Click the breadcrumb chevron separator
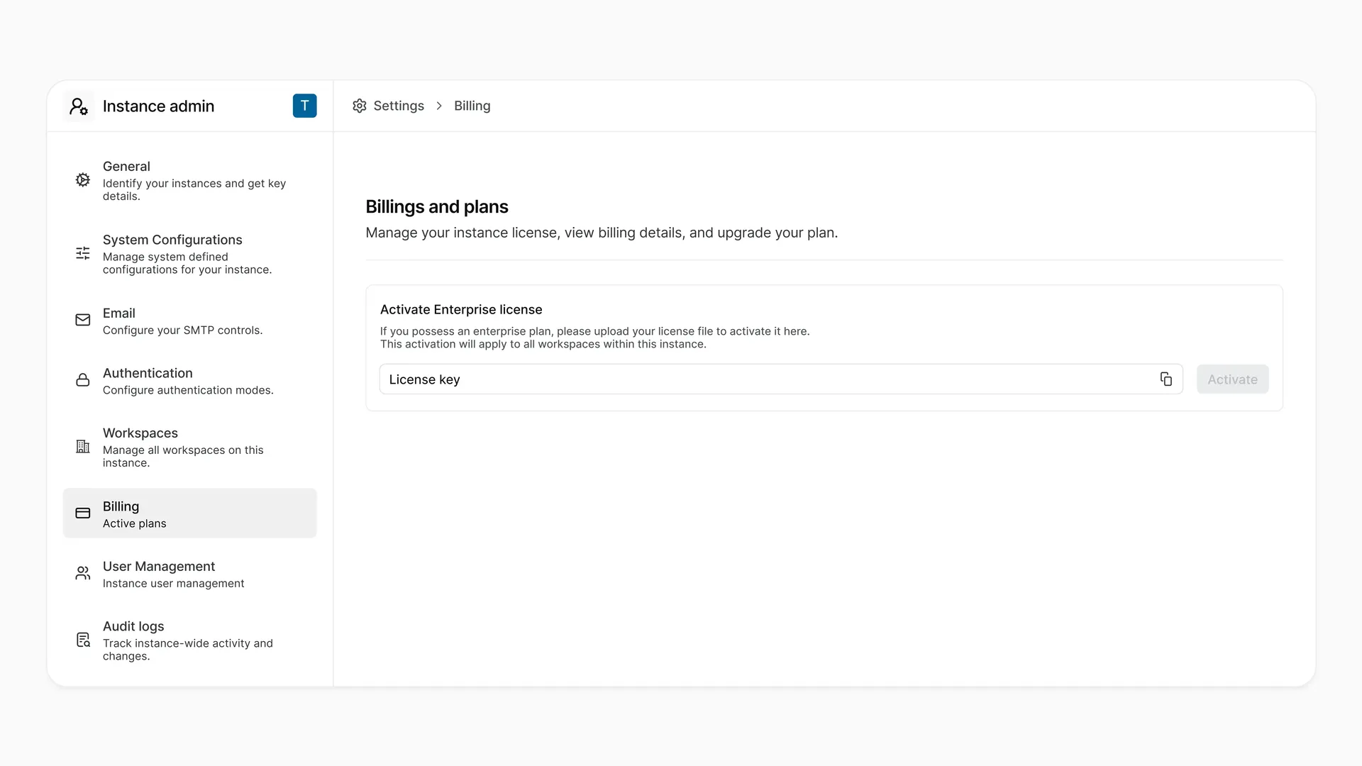Image resolution: width=1362 pixels, height=766 pixels. coord(439,106)
